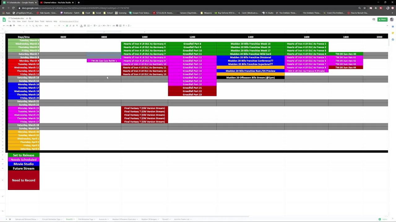Viewport: 396px width, 222px height.
Task: Open the text rotation dropdown
Action: coord(109,26)
